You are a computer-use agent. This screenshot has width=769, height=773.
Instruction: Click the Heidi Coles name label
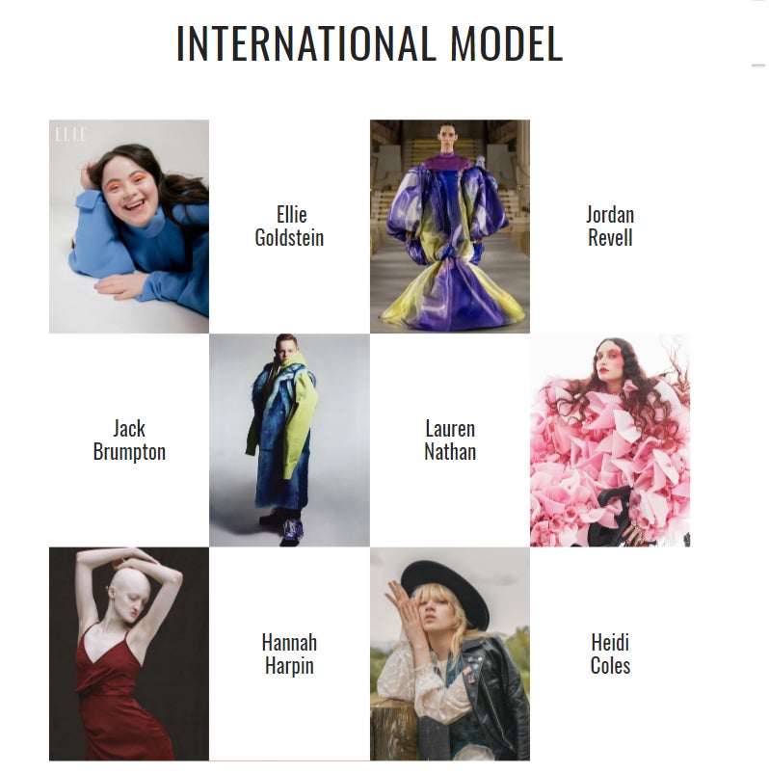pos(610,653)
